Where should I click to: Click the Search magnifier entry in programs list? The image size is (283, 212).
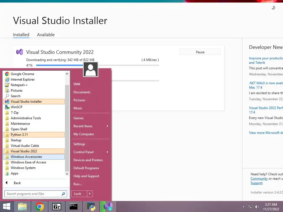click(x=34, y=96)
